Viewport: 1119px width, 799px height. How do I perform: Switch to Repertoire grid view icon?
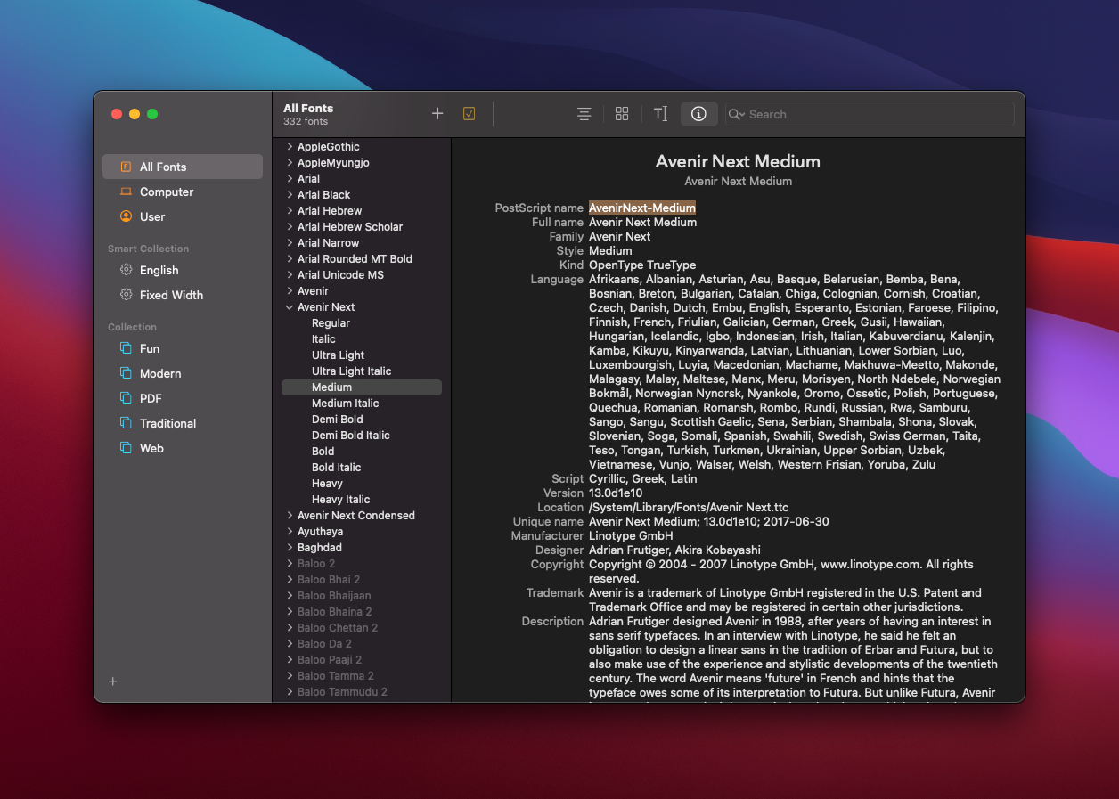click(x=622, y=114)
